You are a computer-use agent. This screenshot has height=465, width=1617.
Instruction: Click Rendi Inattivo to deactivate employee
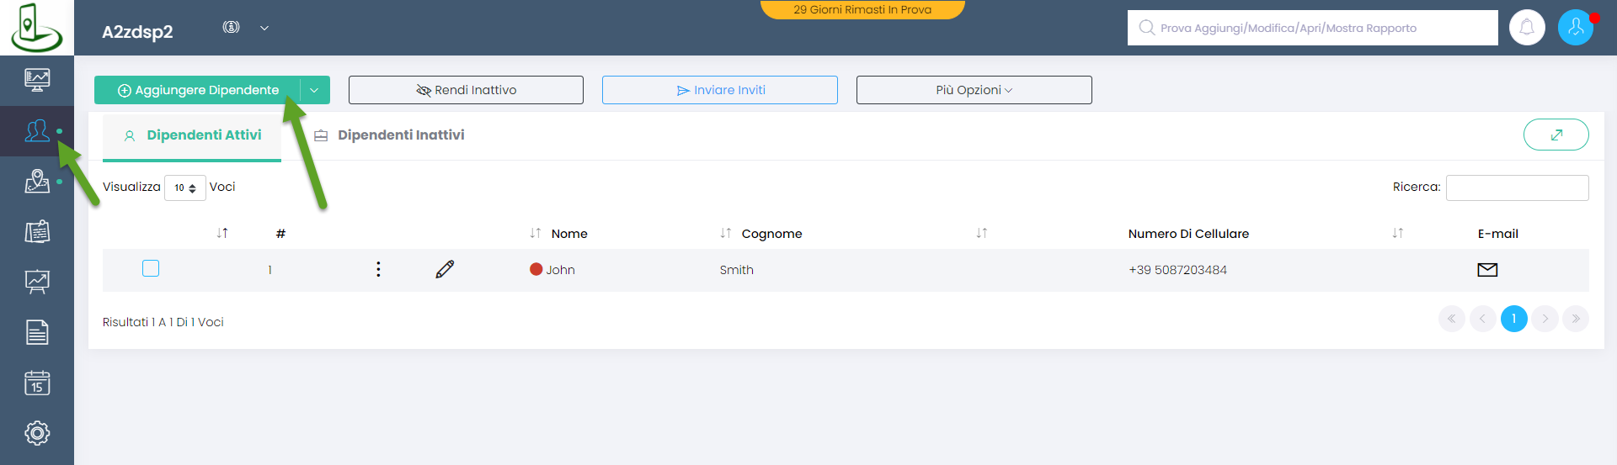[x=466, y=90]
